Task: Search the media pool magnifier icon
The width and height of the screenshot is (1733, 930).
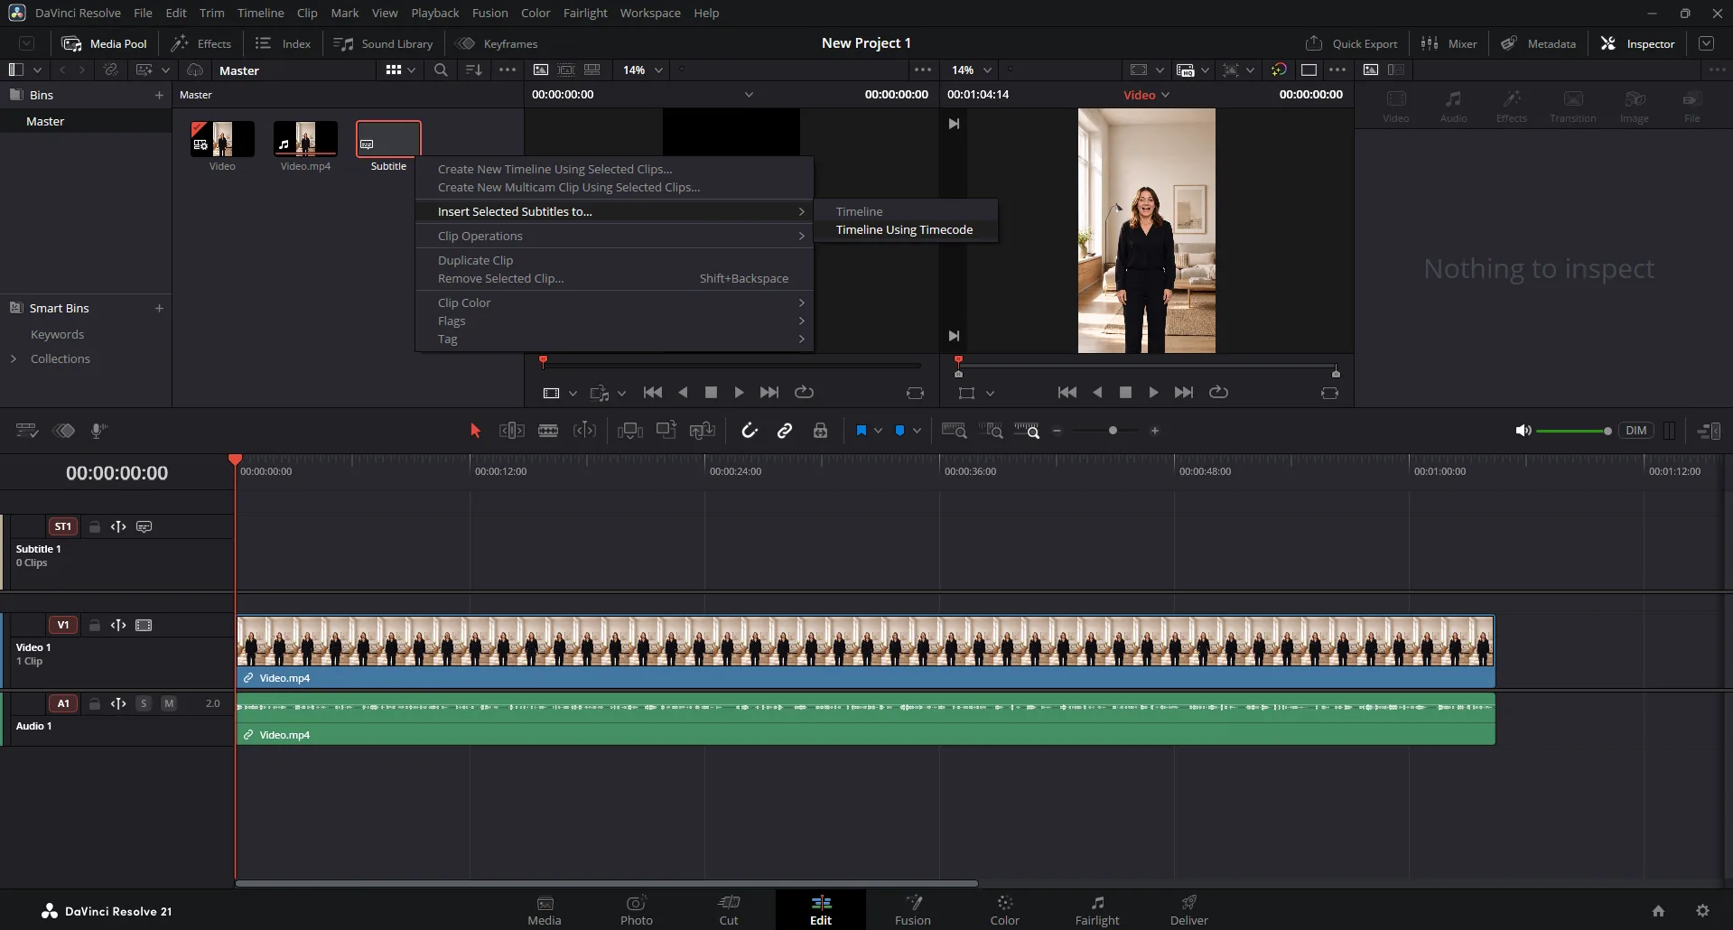Action: [x=441, y=70]
